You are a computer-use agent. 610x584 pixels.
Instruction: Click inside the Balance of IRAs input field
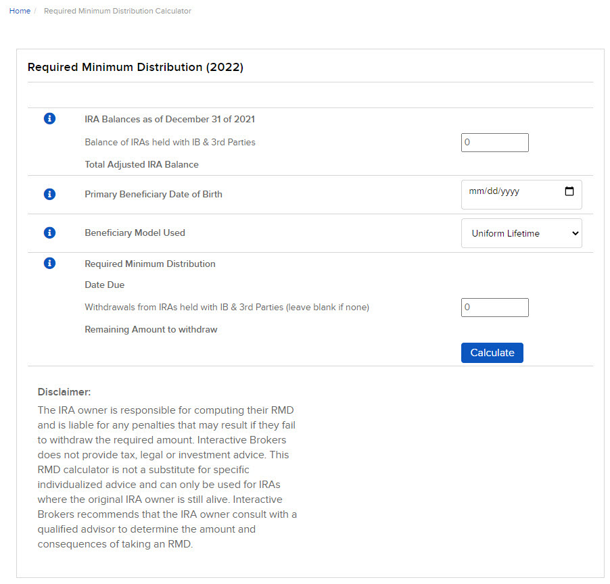click(494, 142)
